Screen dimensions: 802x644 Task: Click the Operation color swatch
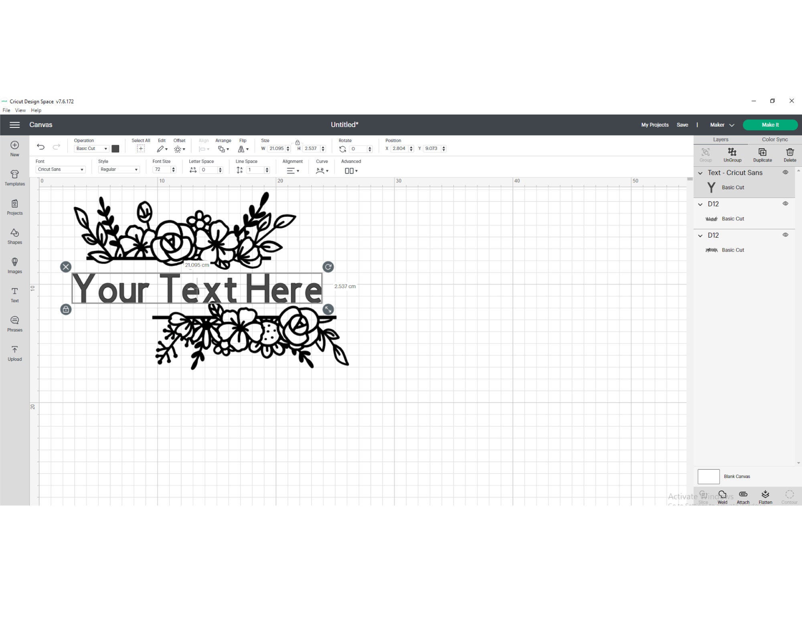tap(116, 148)
